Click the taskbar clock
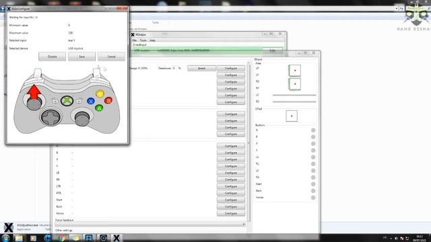Image resolution: width=431 pixels, height=242 pixels. pos(420,238)
